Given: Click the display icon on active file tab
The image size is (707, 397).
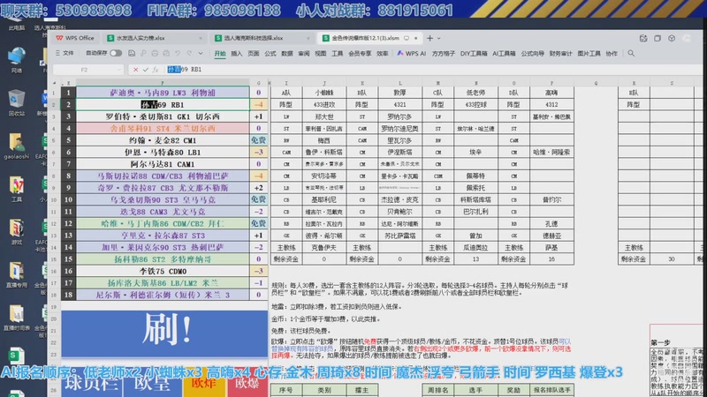Looking at the screenshot, I should tap(407, 38).
